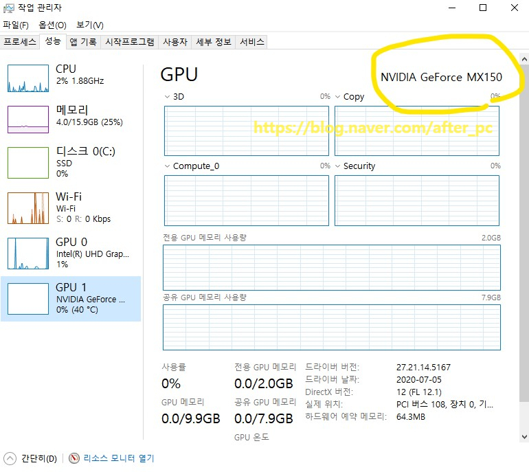Click the NVIDIA GeForce MX150 title text

click(x=441, y=77)
